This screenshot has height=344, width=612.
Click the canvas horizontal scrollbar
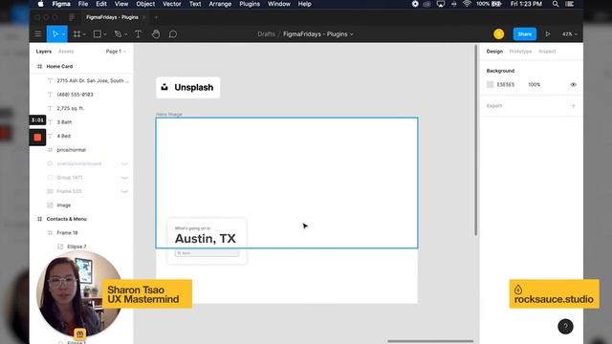coord(430,341)
